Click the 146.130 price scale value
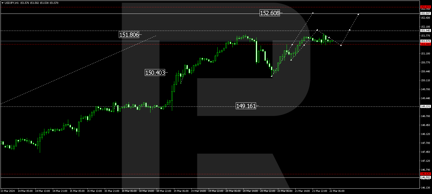Viewport: 432px width, 194px height. click(x=426, y=187)
